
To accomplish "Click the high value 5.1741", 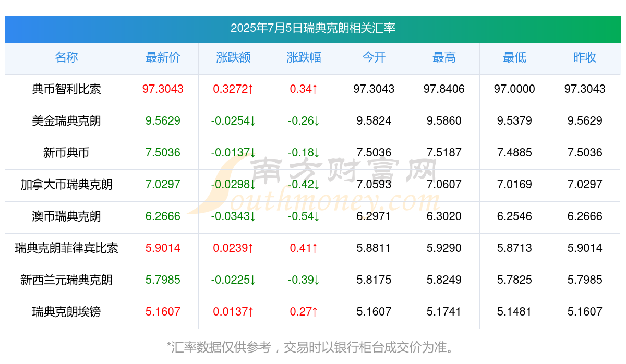I will click(x=444, y=312).
